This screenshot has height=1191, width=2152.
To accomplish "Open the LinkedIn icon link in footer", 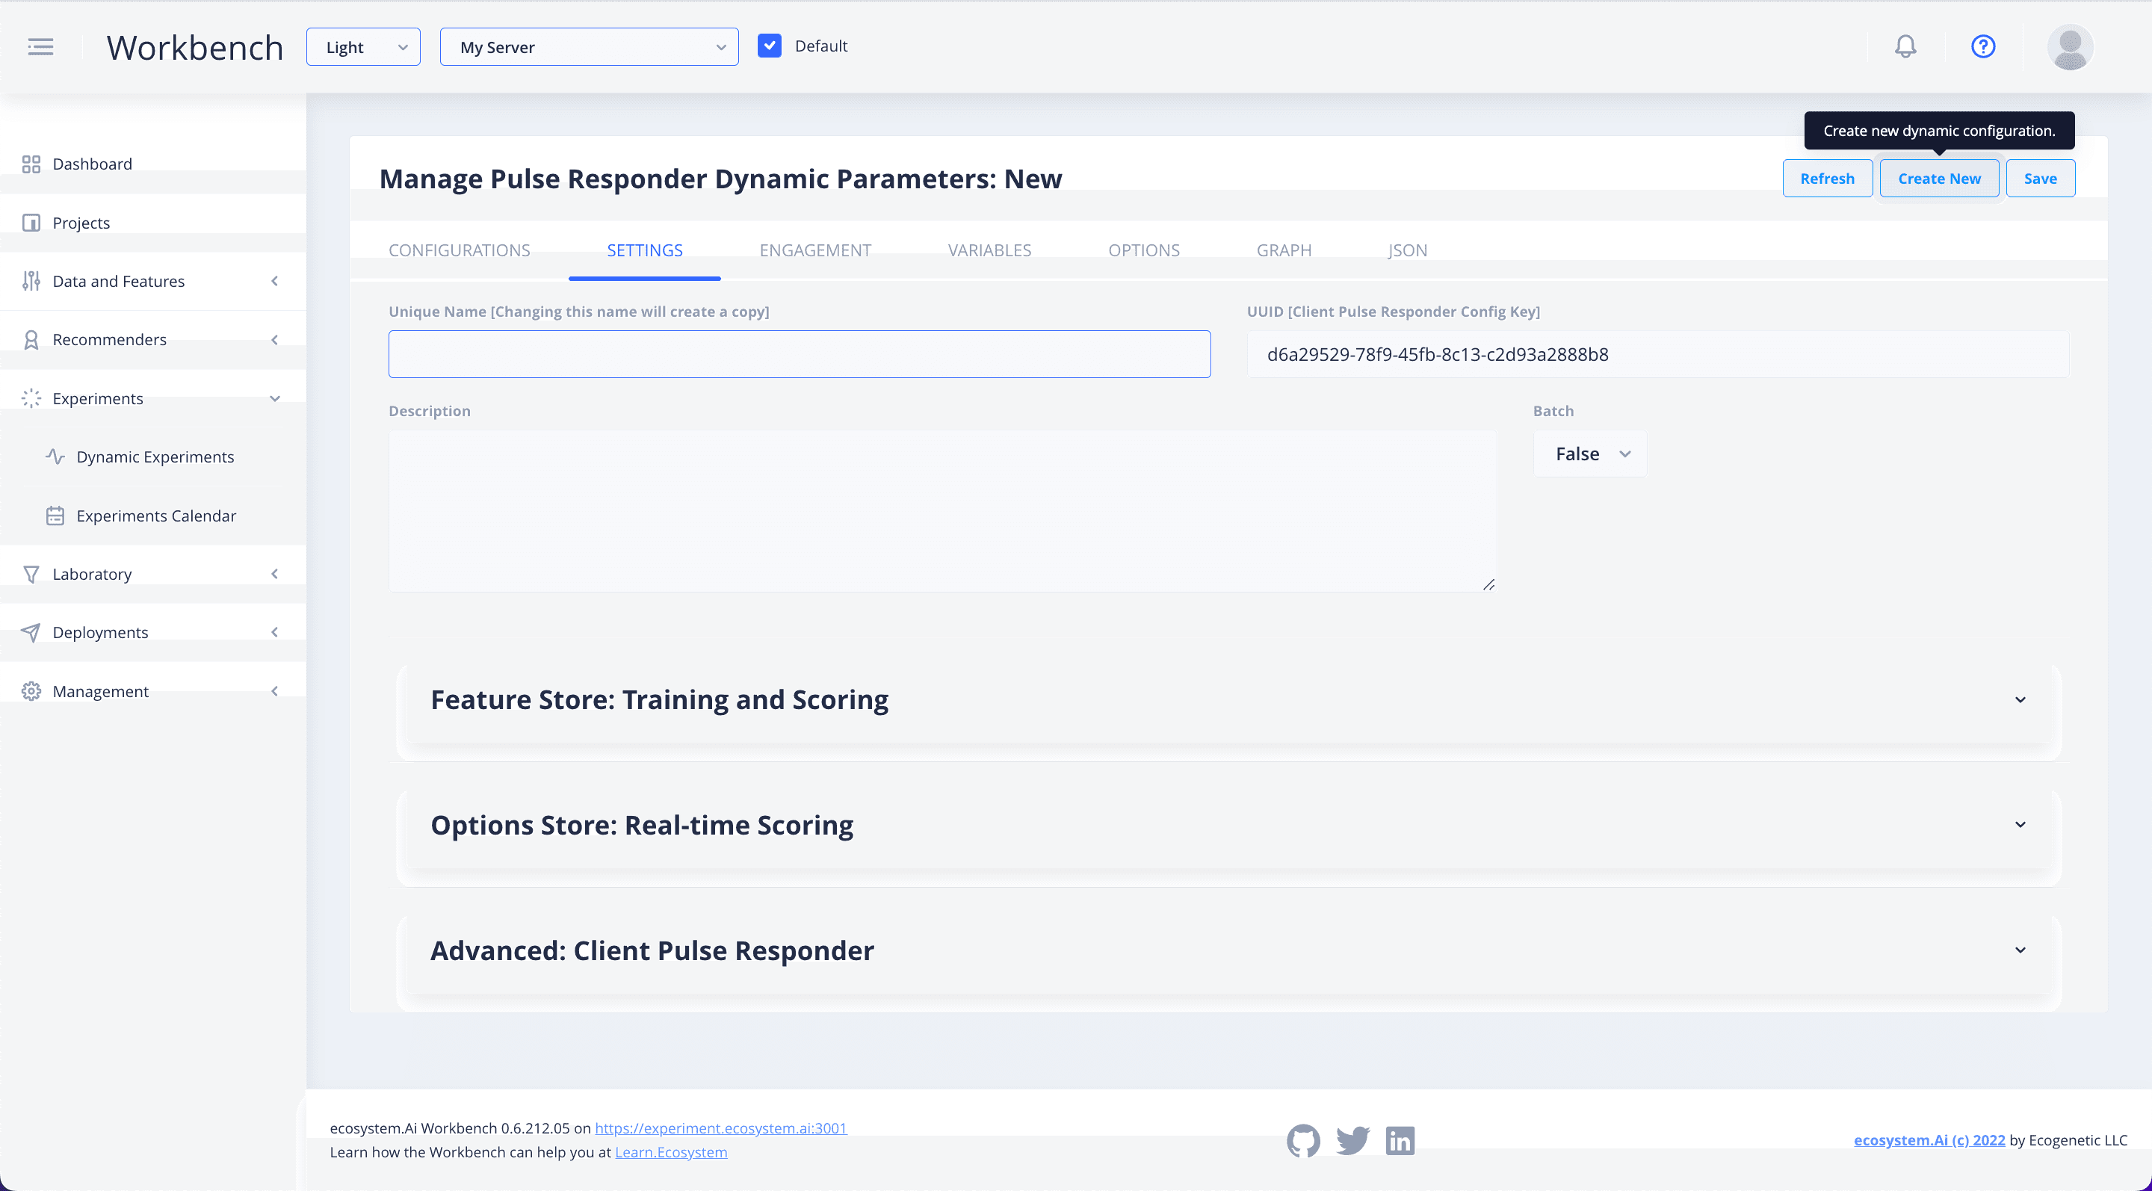I will click(1400, 1140).
